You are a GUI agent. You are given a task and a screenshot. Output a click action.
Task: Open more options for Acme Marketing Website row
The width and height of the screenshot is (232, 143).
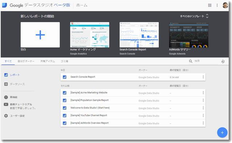click(203, 93)
